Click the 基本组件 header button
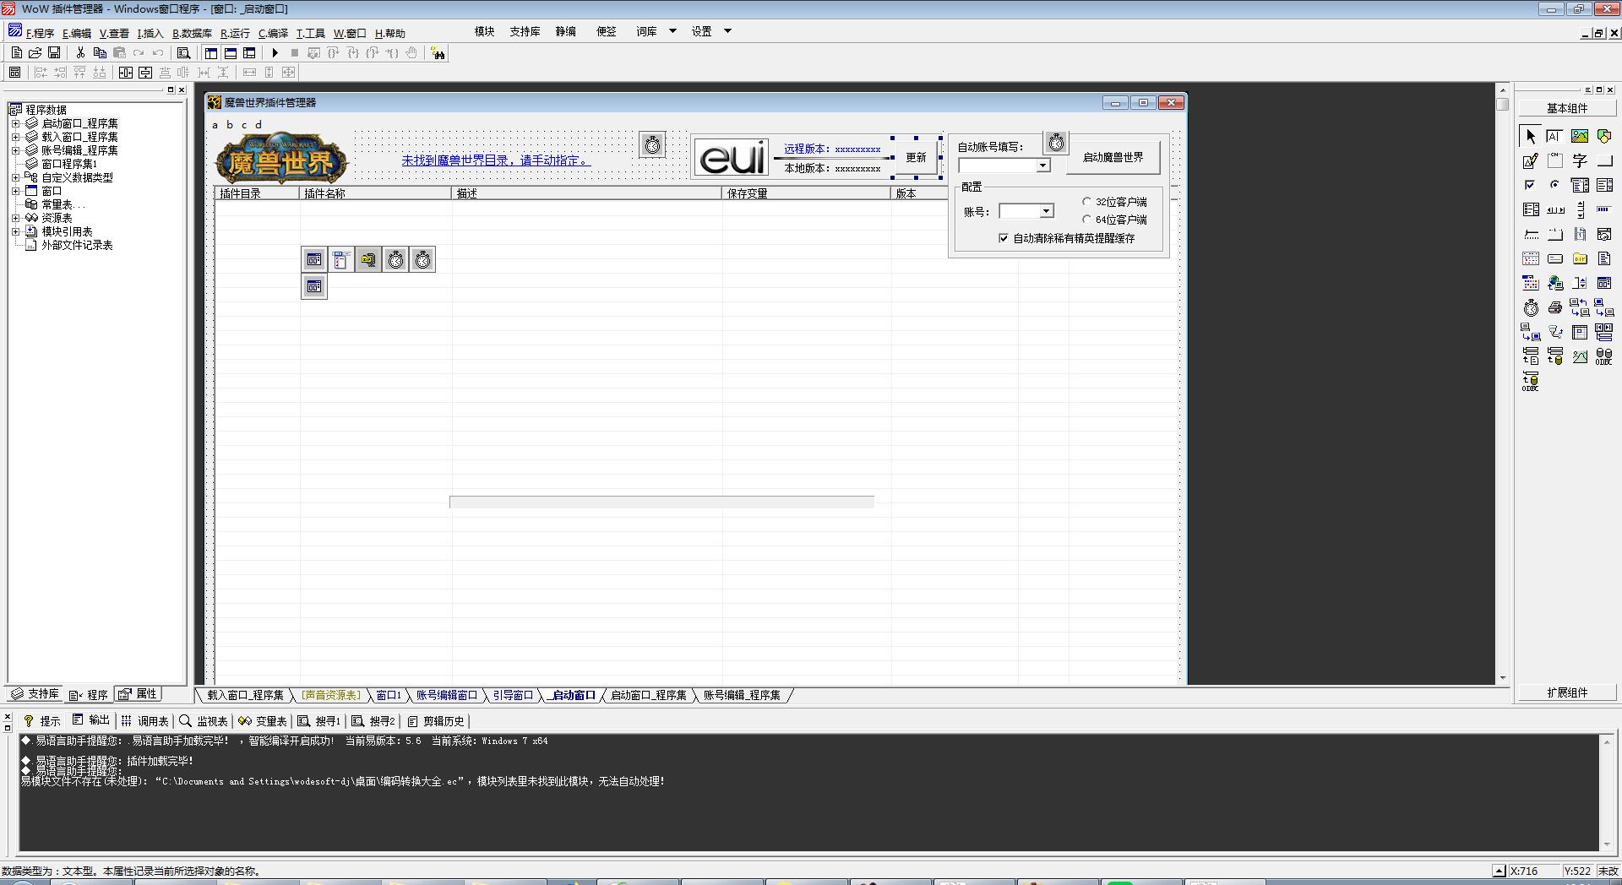Viewport: 1622px width, 885px height. click(x=1567, y=108)
